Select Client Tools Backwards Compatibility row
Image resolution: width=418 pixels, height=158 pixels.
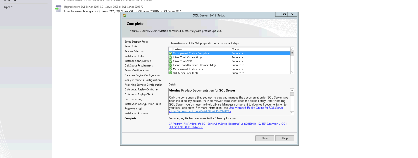click(230, 65)
